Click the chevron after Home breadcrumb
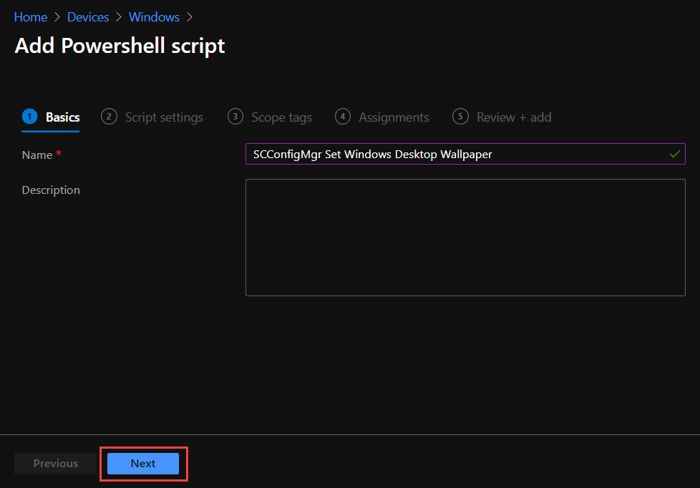The height and width of the screenshot is (488, 700). click(x=57, y=17)
